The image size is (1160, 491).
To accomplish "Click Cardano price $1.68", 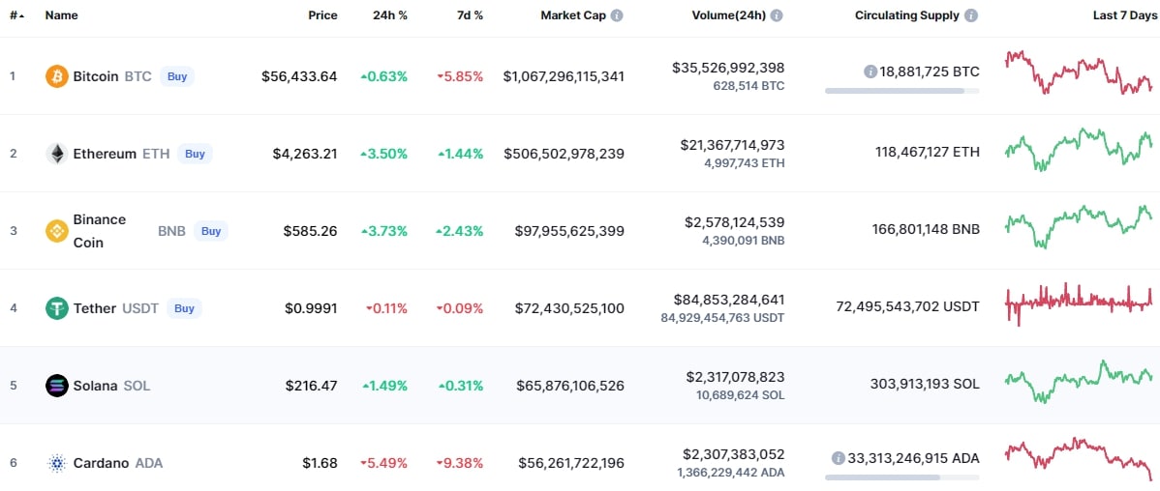I will click(321, 463).
